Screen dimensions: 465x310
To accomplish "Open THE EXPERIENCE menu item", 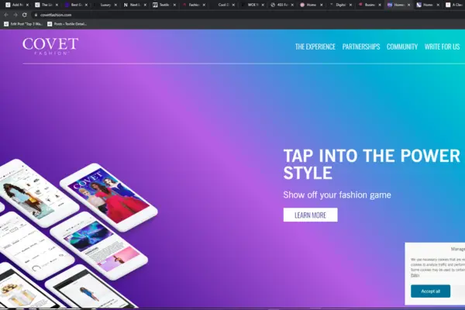I will [315, 46].
